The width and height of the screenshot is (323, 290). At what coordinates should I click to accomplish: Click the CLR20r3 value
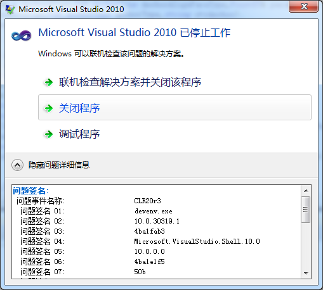tap(148, 201)
